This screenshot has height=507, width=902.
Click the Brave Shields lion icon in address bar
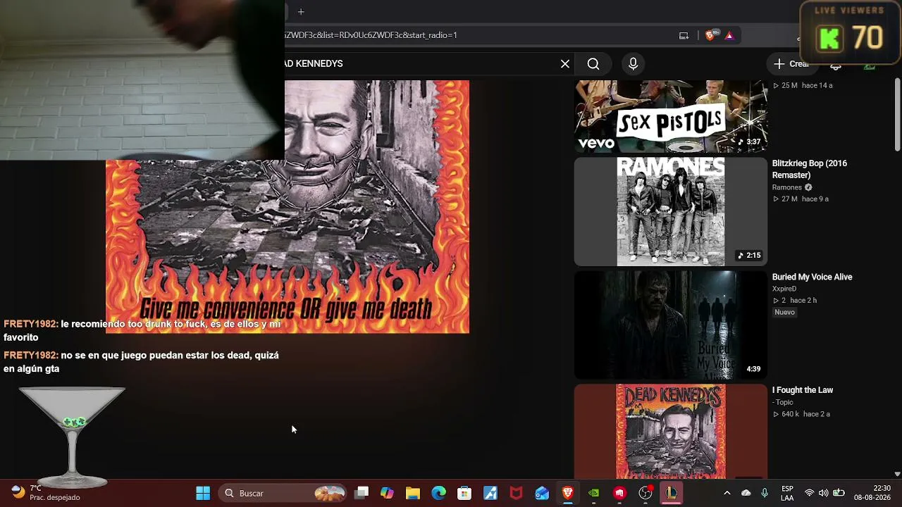click(x=711, y=35)
